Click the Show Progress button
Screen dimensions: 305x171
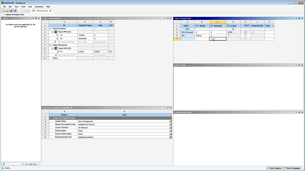point(274,168)
